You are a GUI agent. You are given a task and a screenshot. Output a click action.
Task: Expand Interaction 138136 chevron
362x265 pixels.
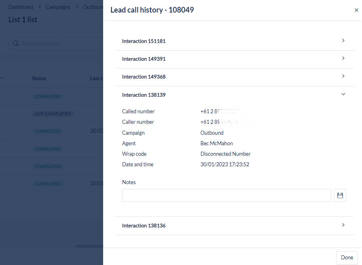click(x=343, y=225)
